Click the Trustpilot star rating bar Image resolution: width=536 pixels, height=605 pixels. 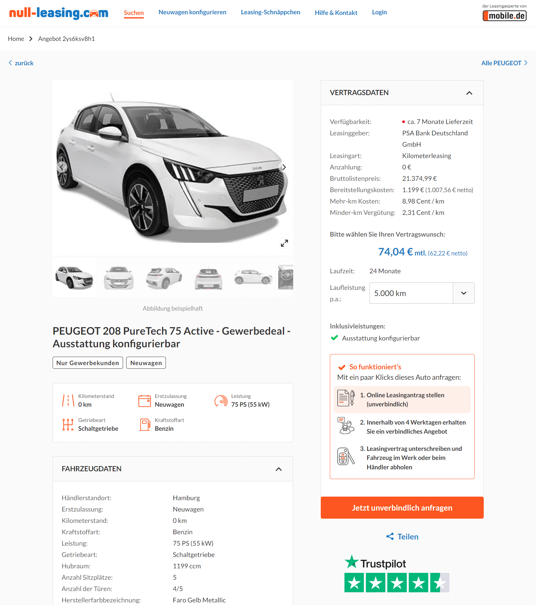[x=397, y=583]
